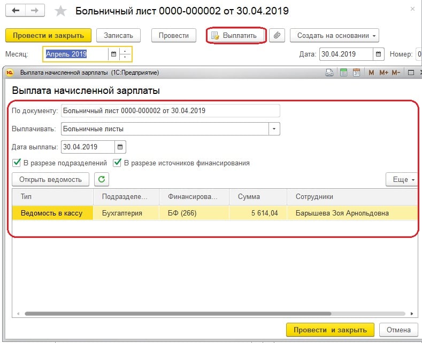The height and width of the screenshot is (343, 422).
Task: Click the green refresh icon button
Action: [x=102, y=180]
